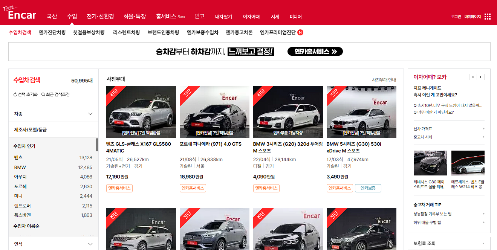
Task: Open the 홈서비스 Beta menu
Action: coord(170,17)
